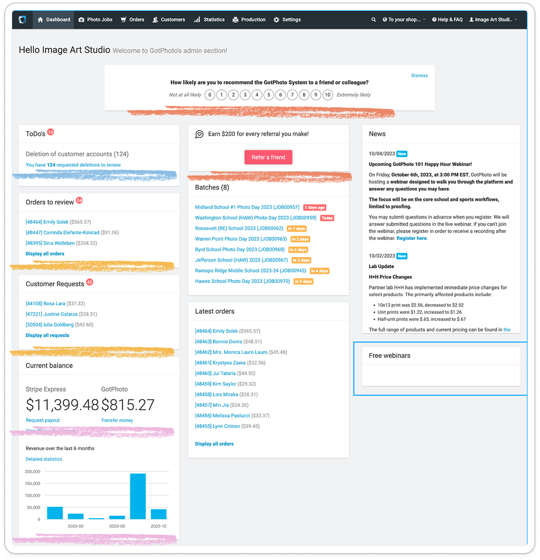Open order 48447 Corrinda Elefante-Kolstad
This screenshot has height=560, width=540.
click(62, 232)
